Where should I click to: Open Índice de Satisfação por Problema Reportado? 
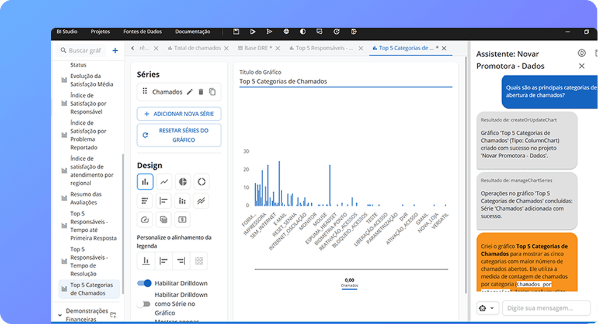tap(88, 135)
